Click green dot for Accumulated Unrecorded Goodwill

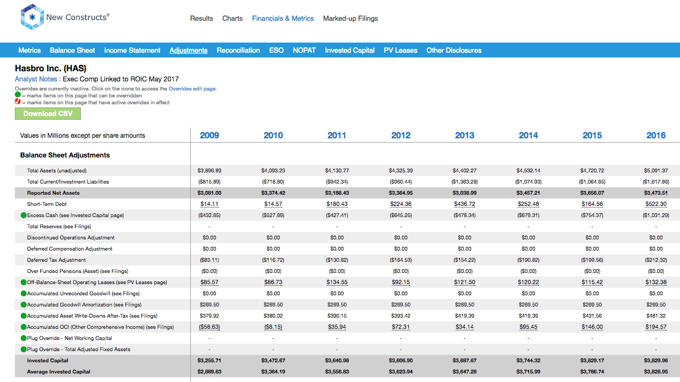(x=23, y=294)
